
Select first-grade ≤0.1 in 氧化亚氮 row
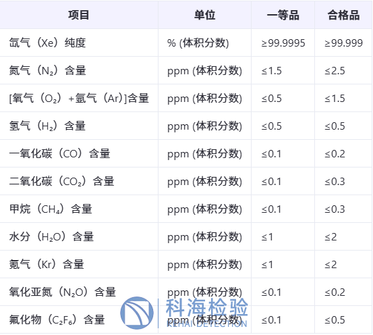coord(271,292)
